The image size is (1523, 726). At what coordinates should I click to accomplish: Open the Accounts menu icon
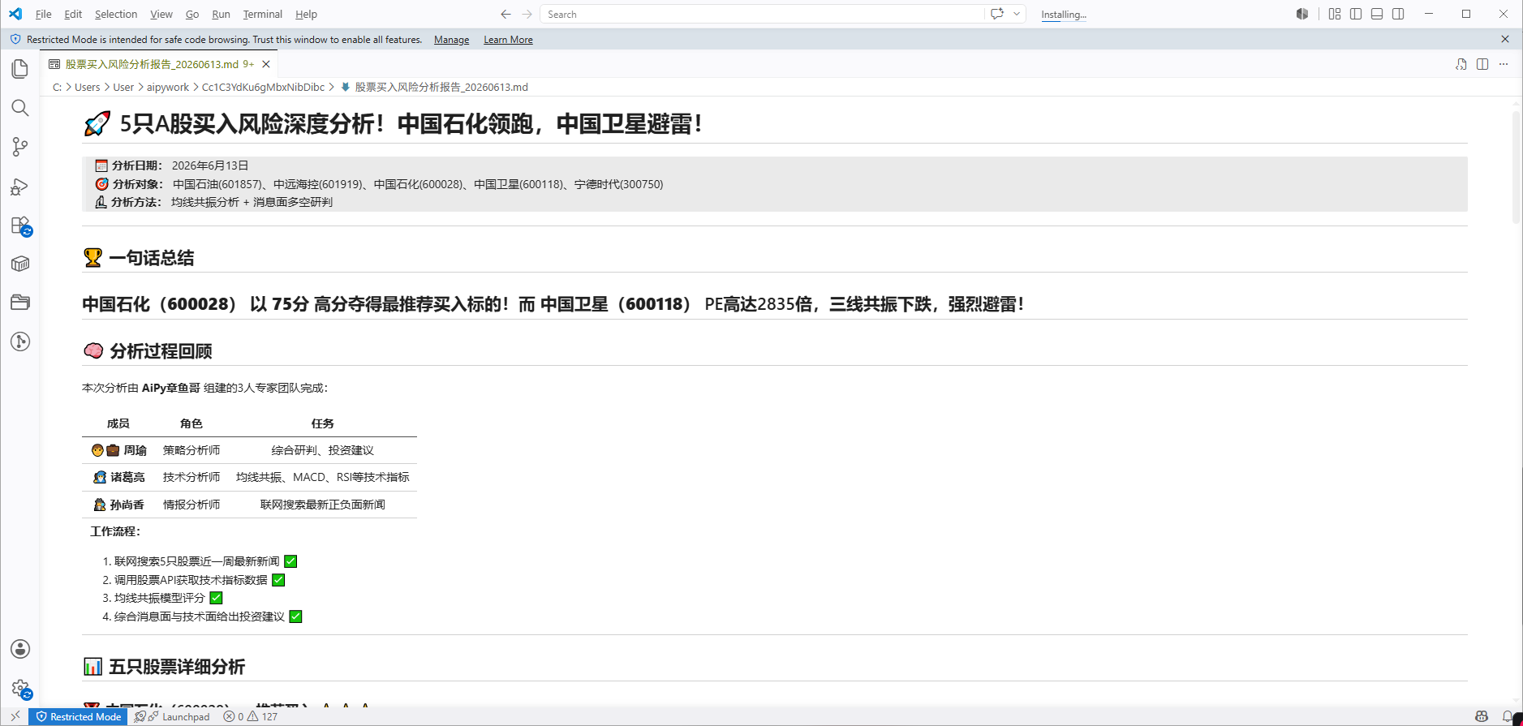coord(20,649)
